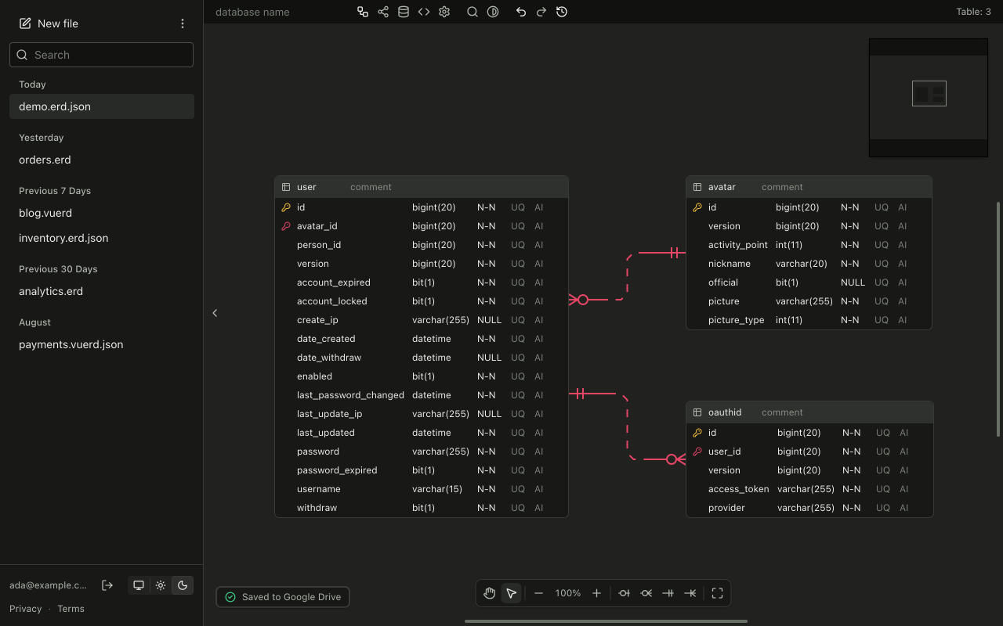The height and width of the screenshot is (626, 1003).
Task: Collapse the sidebar with left chevron
Action: pos(215,313)
